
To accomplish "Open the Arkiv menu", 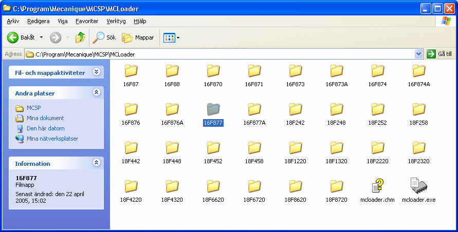I will point(13,21).
